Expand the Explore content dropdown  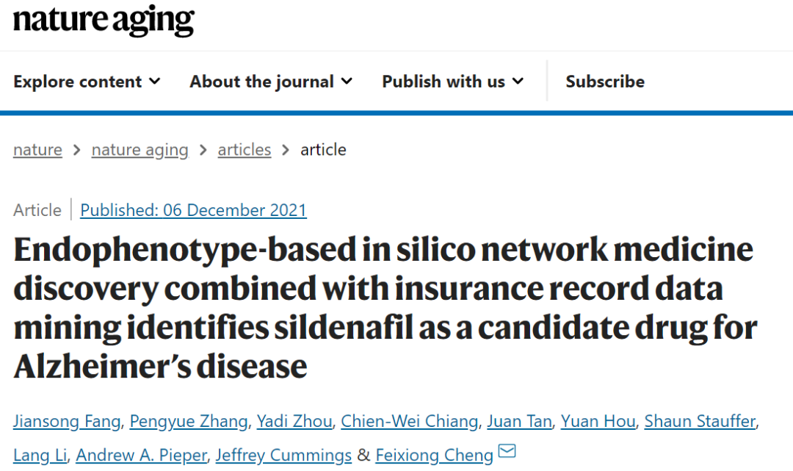tap(87, 82)
